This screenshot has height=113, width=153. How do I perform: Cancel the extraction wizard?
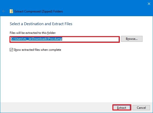(141, 108)
